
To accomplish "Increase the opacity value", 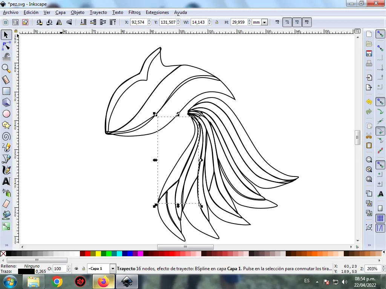I will (x=69, y=267).
